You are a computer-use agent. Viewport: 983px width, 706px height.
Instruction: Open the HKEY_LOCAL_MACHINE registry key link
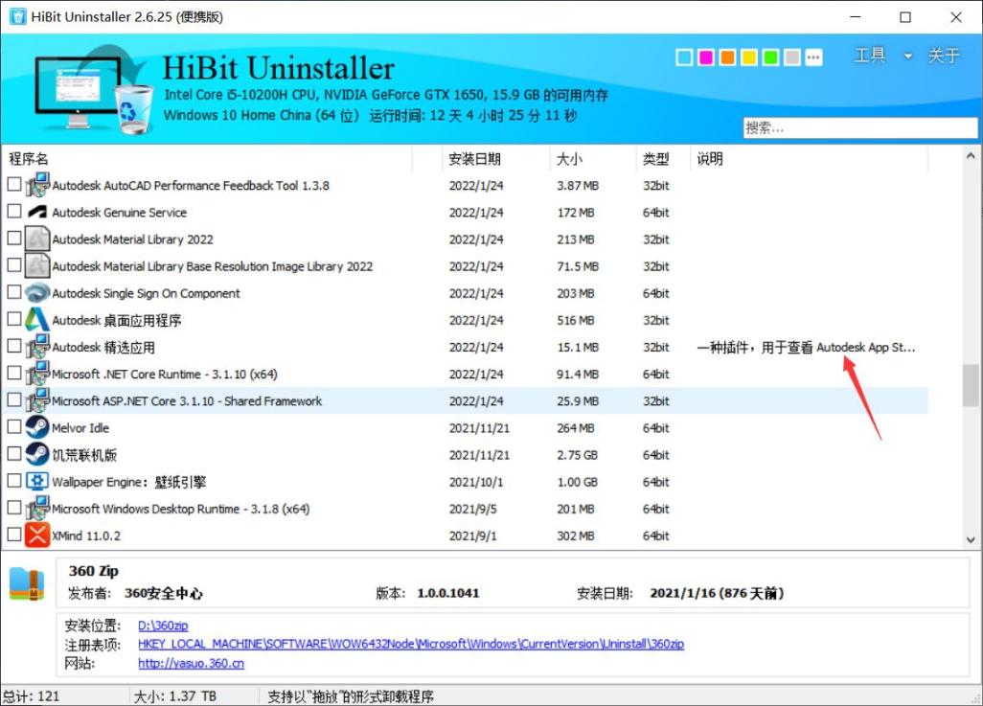[411, 644]
